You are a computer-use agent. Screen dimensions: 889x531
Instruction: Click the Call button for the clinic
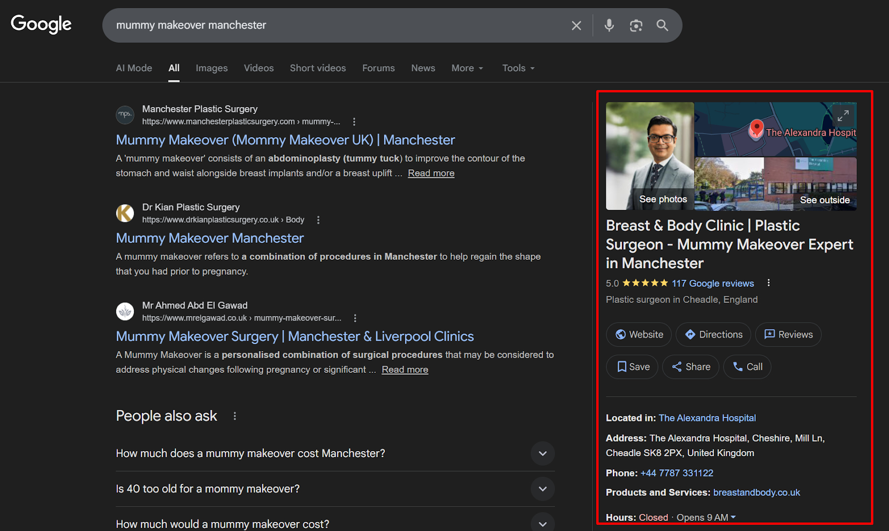747,367
